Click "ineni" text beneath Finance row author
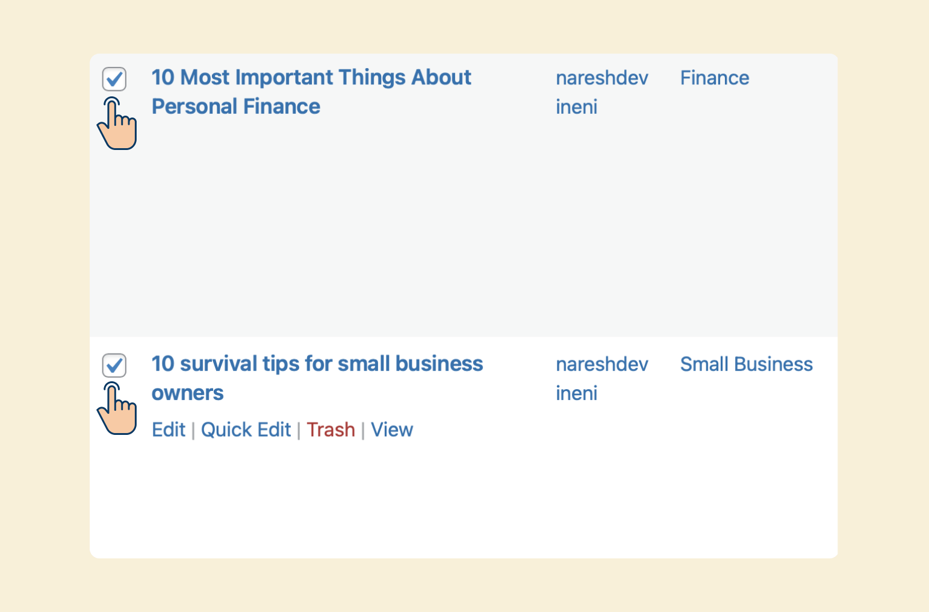Viewport: 929px width, 612px height. (x=577, y=107)
